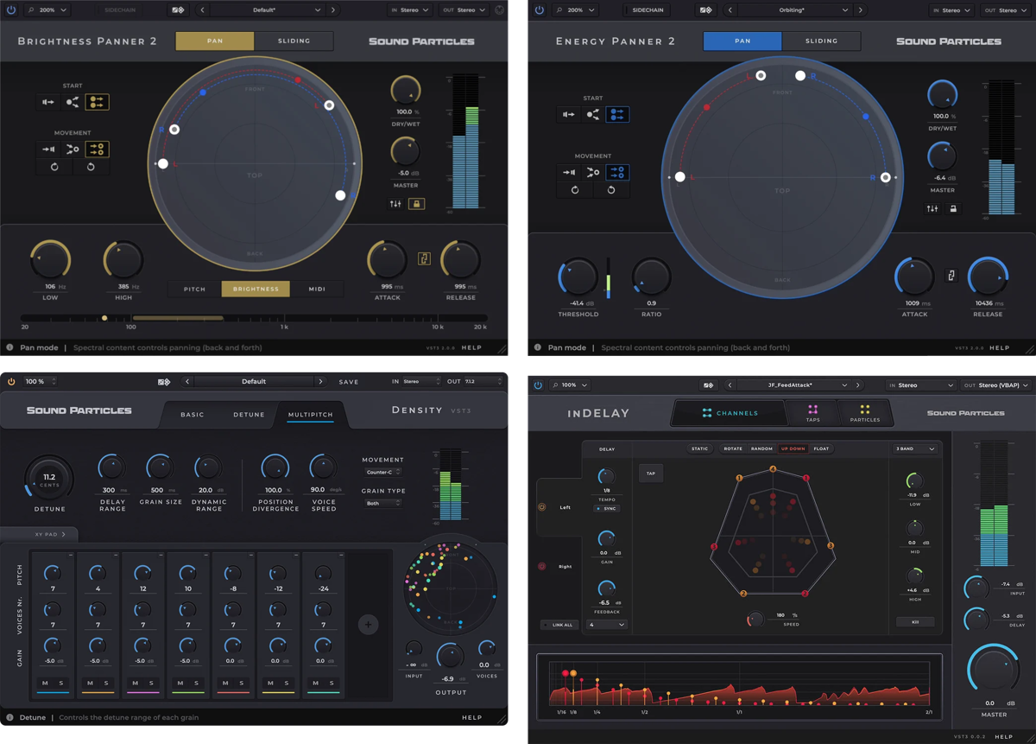Click attack-release link icon in Energy Panner
This screenshot has width=1036, height=744.
tap(951, 276)
